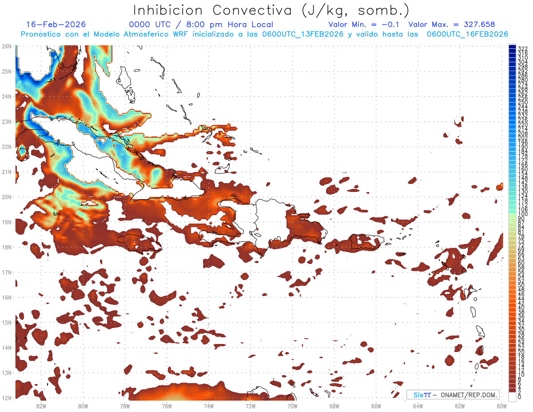Click the 26N latitude axis label
Image resolution: width=533 pixels, height=412 pixels.
tap(7, 46)
